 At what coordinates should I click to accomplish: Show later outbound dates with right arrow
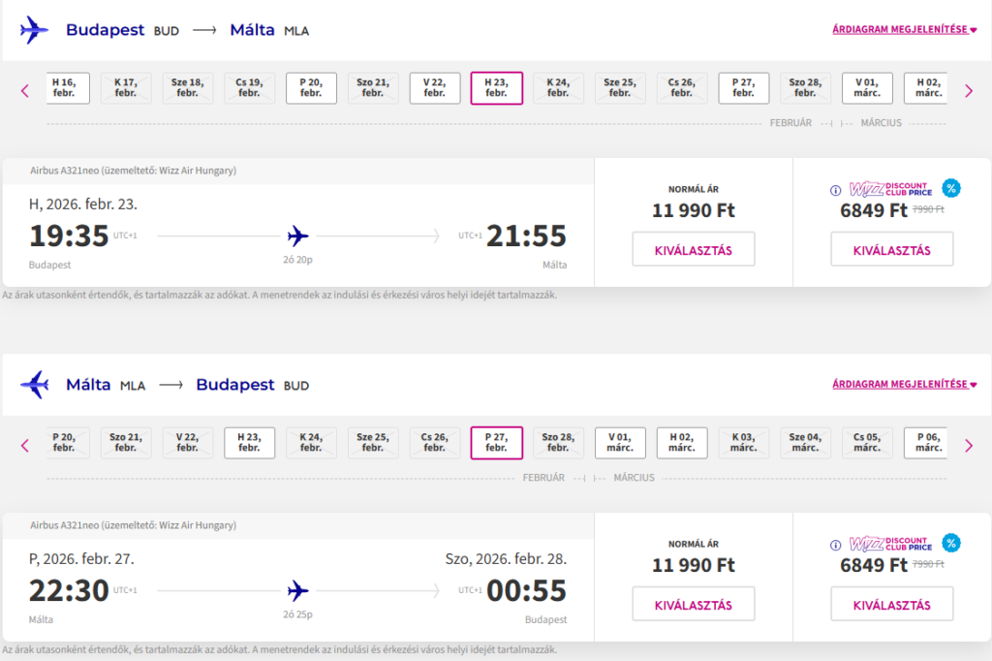(x=968, y=91)
